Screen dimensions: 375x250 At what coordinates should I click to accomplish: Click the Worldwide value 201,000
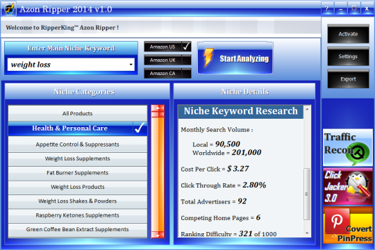point(247,152)
